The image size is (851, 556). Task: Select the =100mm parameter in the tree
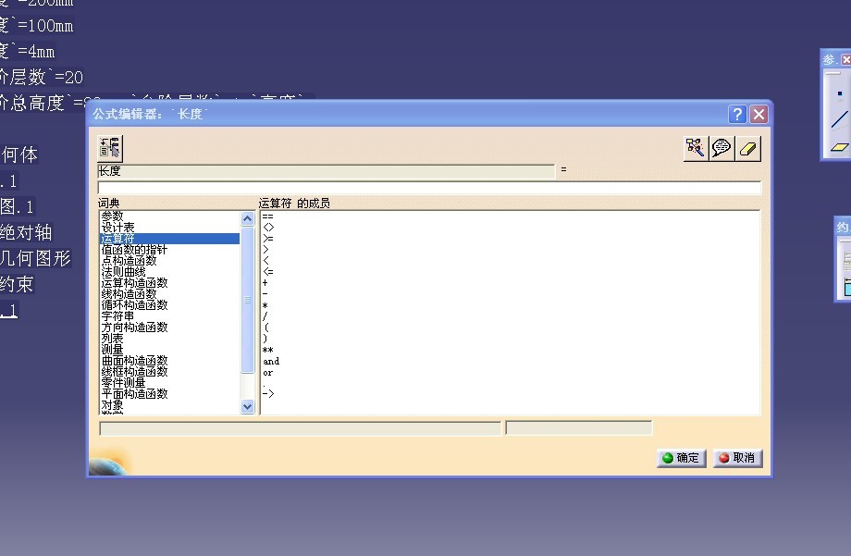pos(36,26)
